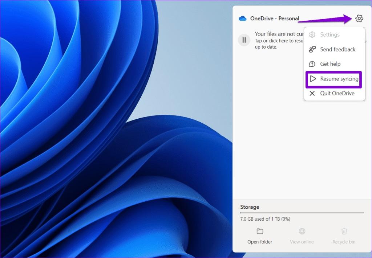Click the storage usage progress bar
The width and height of the screenshot is (372, 258).
pyautogui.click(x=302, y=213)
